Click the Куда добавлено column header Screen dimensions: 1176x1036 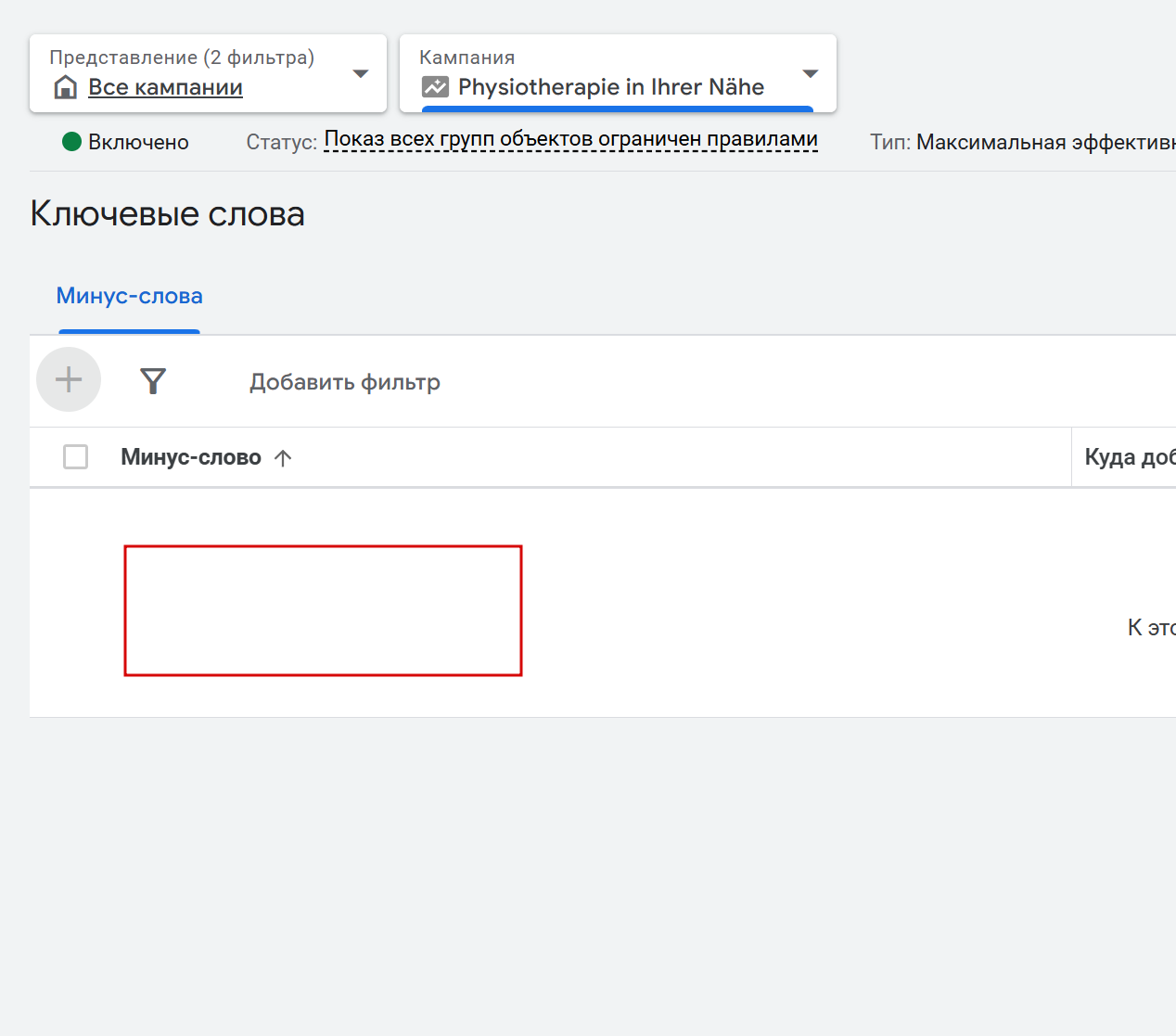tap(1130, 457)
